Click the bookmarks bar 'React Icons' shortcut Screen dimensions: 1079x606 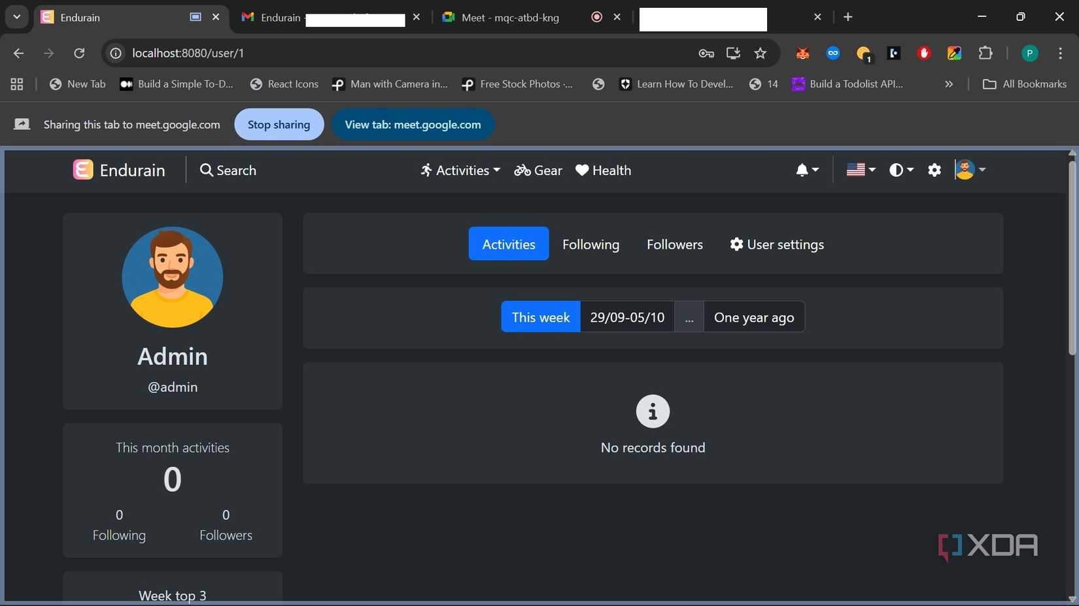point(284,84)
